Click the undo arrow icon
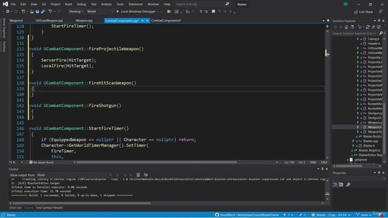This screenshot has height=218, width=388. (x=50, y=12)
